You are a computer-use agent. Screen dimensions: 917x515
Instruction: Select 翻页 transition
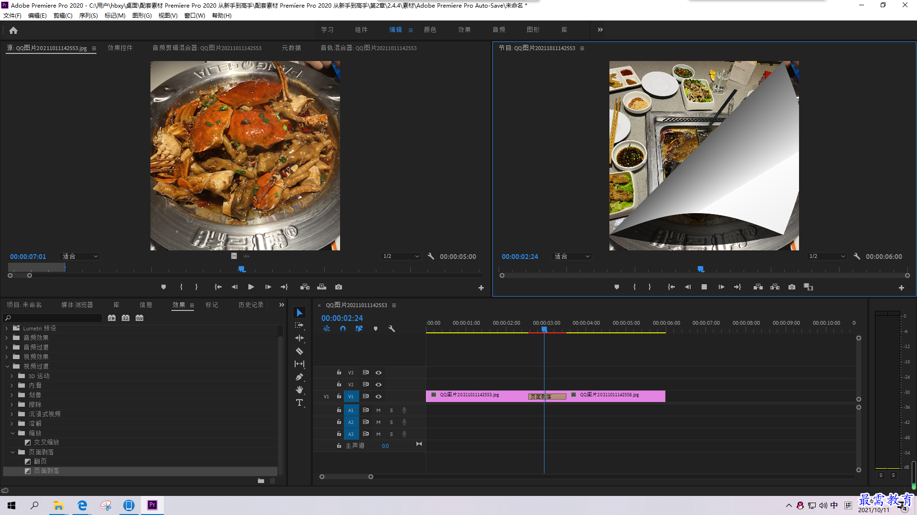click(x=40, y=462)
